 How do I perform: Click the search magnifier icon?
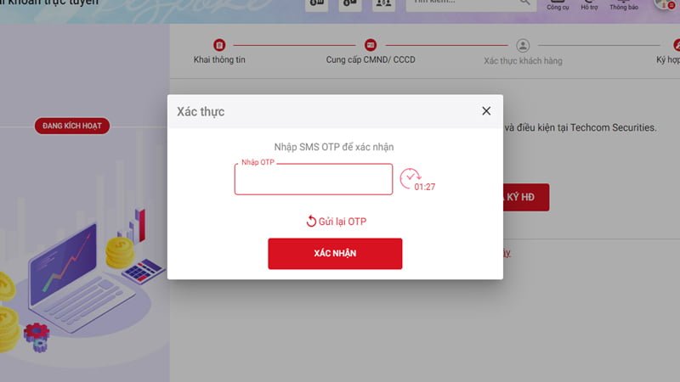524,3
